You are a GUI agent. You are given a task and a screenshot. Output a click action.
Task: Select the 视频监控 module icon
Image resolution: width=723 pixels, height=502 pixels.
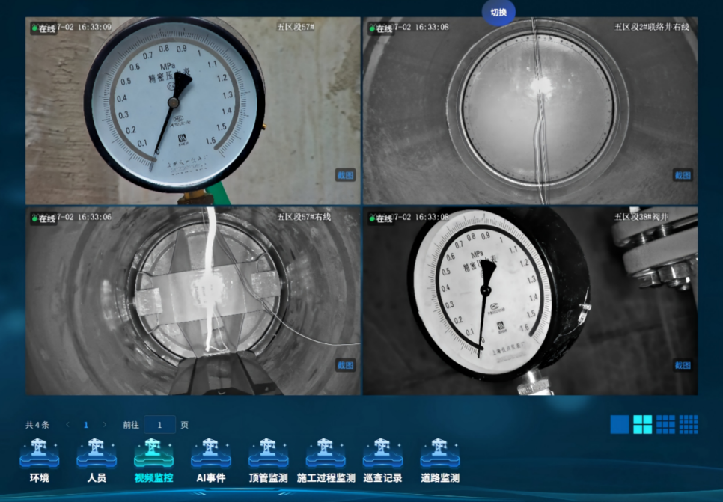(x=153, y=453)
